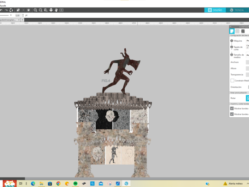Open the registration marks panel tab
This screenshot has width=249, height=187.
[x=243, y=31]
